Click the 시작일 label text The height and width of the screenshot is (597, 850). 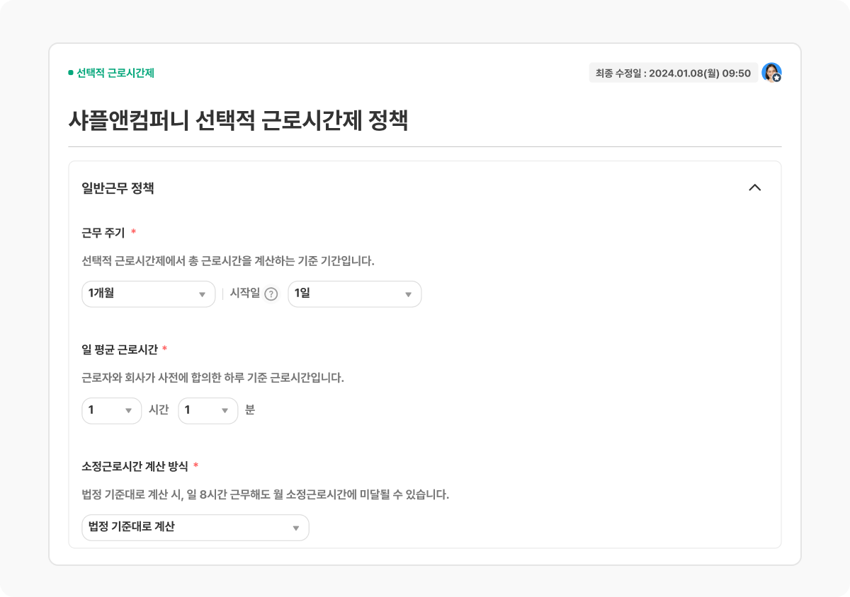[245, 294]
